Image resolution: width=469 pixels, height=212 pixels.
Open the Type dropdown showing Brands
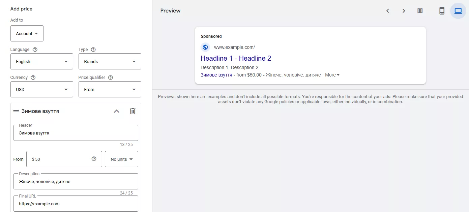pos(110,61)
